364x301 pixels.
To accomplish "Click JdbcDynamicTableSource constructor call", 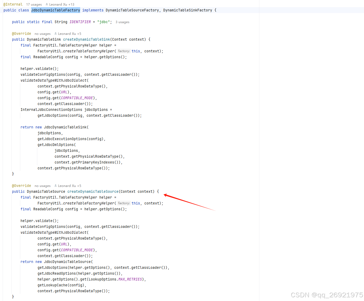I will point(67,262).
